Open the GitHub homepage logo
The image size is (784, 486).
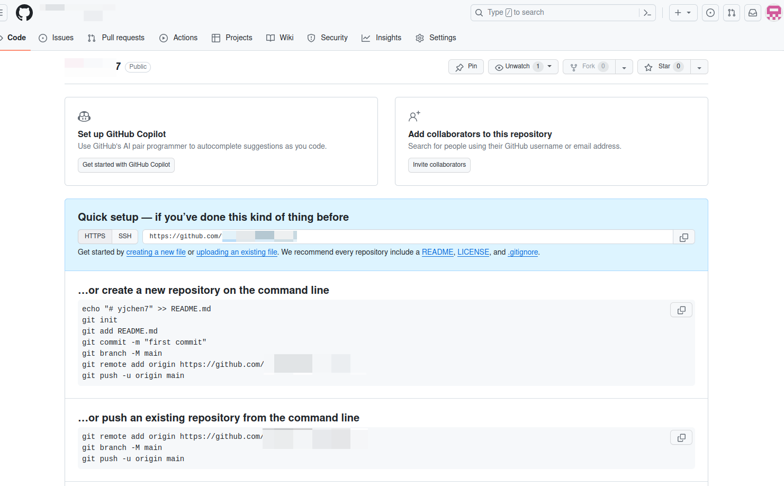pos(24,13)
